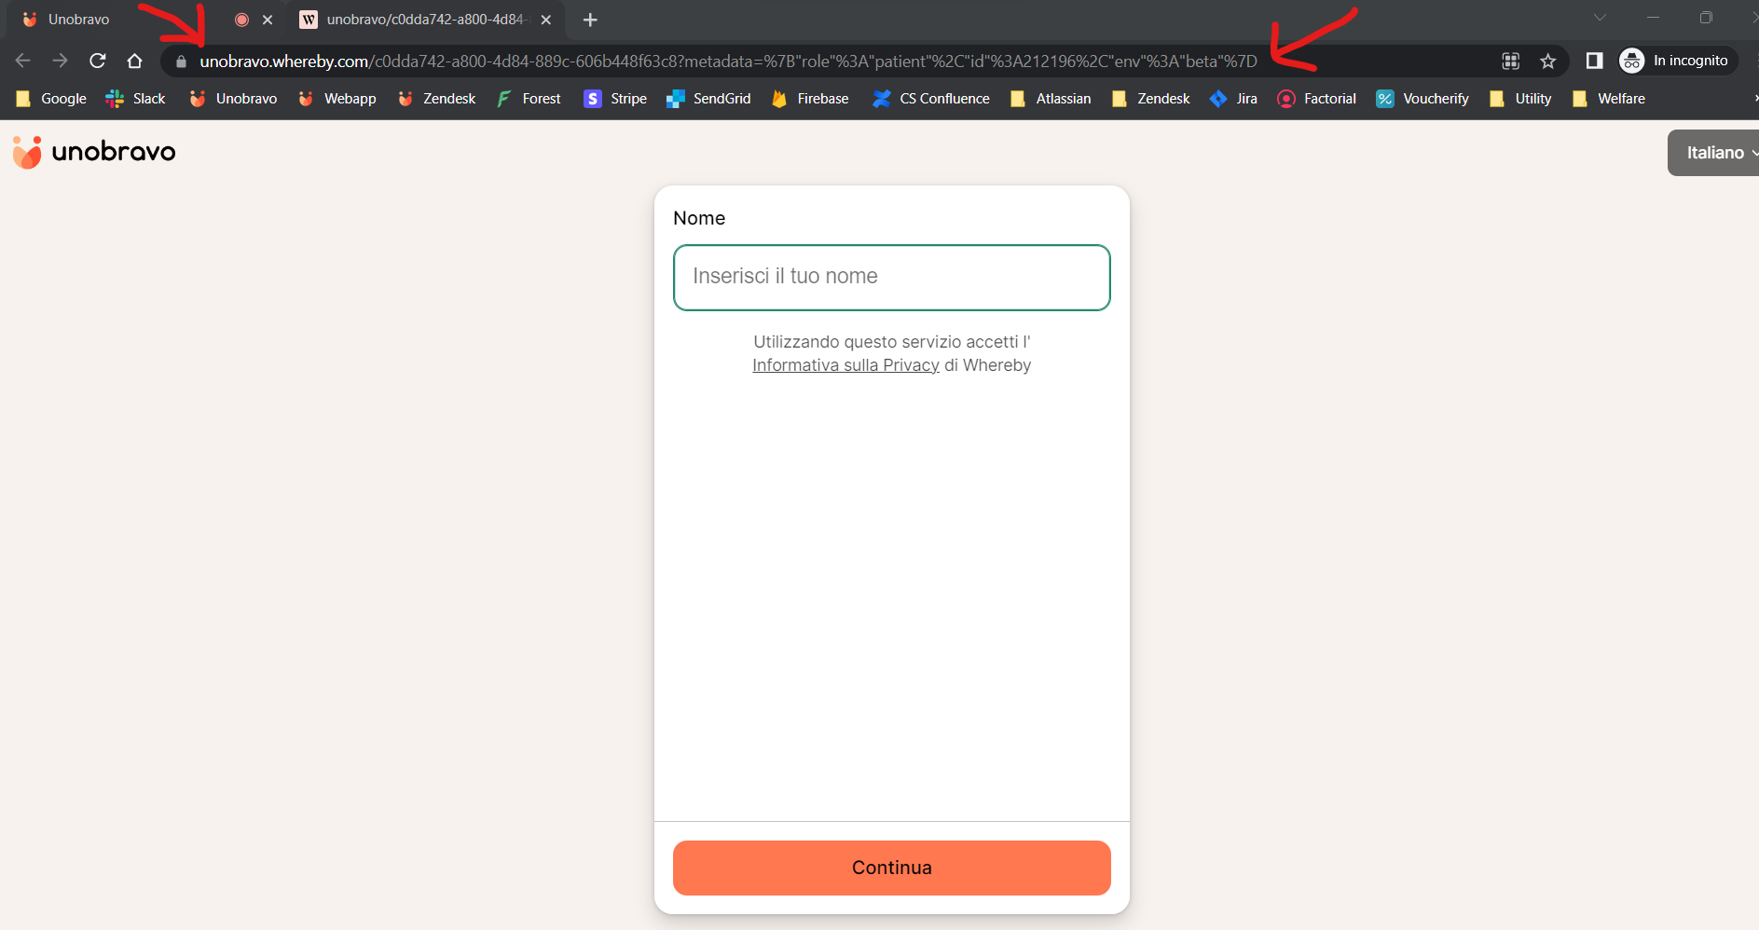The height and width of the screenshot is (930, 1759).
Task: Open the Jira bookmark
Action: point(1233,99)
